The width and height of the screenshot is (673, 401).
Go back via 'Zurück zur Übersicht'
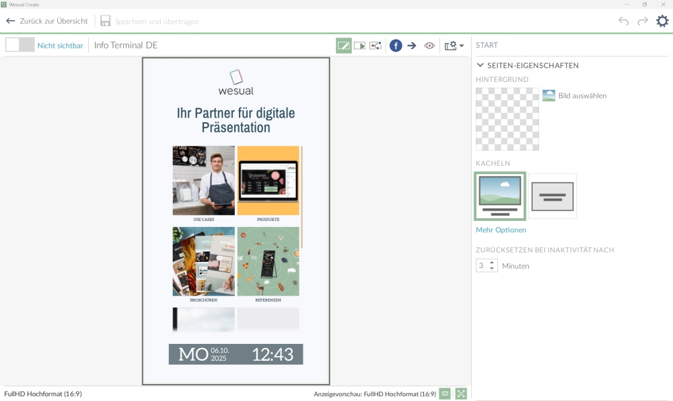(47, 21)
